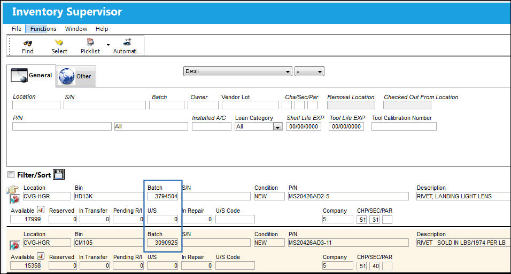Image resolution: width=511 pixels, height=274 pixels.
Task: Open the equals operator dropdown
Action: 309,71
